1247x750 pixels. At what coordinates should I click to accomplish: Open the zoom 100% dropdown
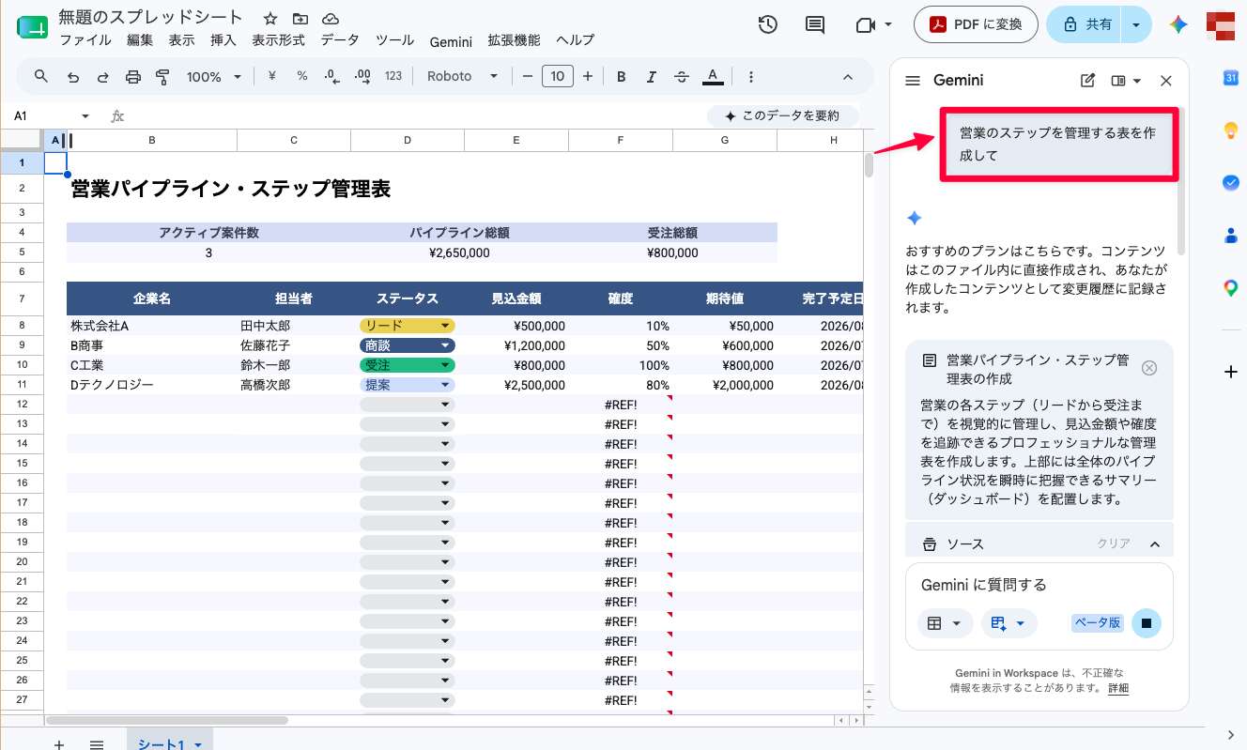pyautogui.click(x=214, y=77)
